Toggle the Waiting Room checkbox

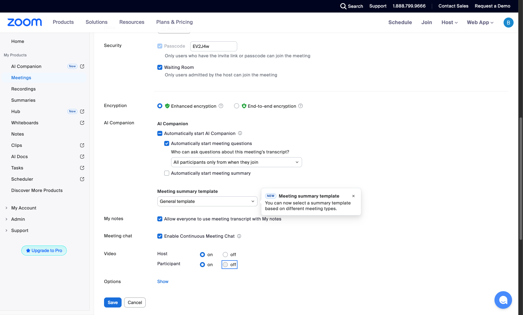pyautogui.click(x=160, y=67)
